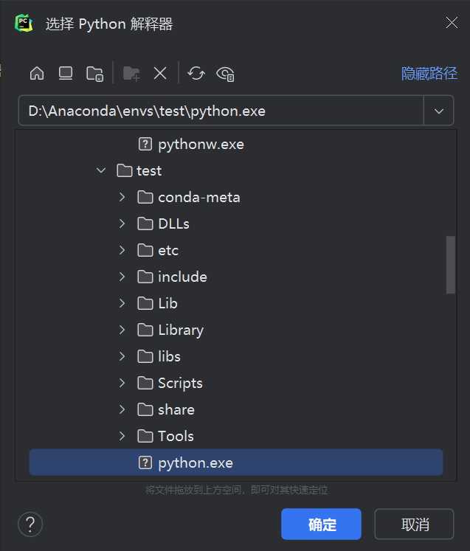Select the DLLs folder
This screenshot has width=470, height=551.
[173, 224]
